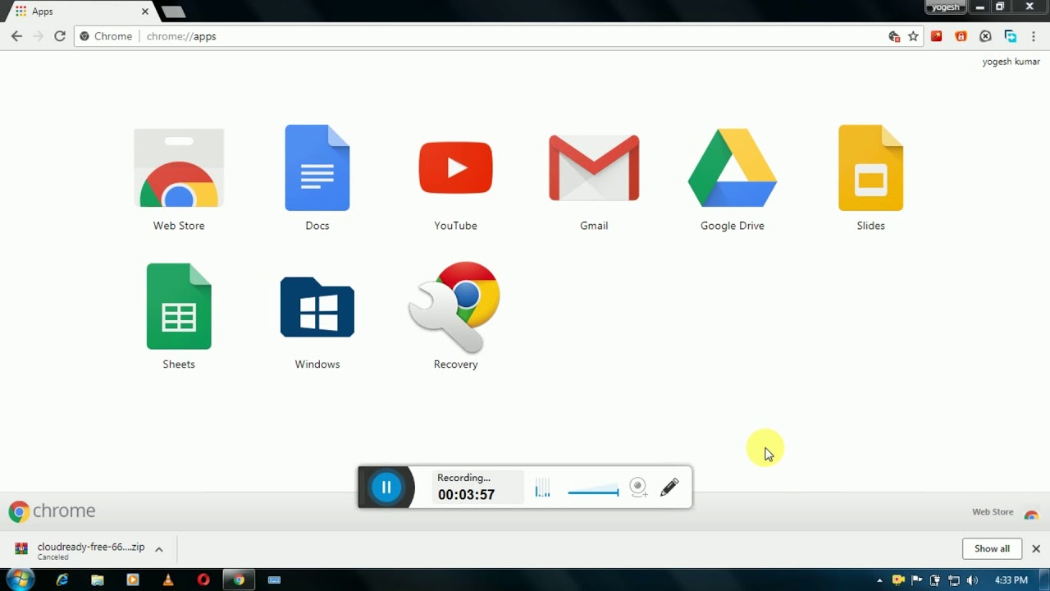The image size is (1050, 591).
Task: Expand options for cloudready zip download
Action: [x=159, y=549]
